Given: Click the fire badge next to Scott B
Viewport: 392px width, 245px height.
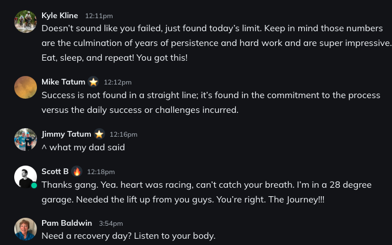Looking at the screenshot, I should pos(77,171).
